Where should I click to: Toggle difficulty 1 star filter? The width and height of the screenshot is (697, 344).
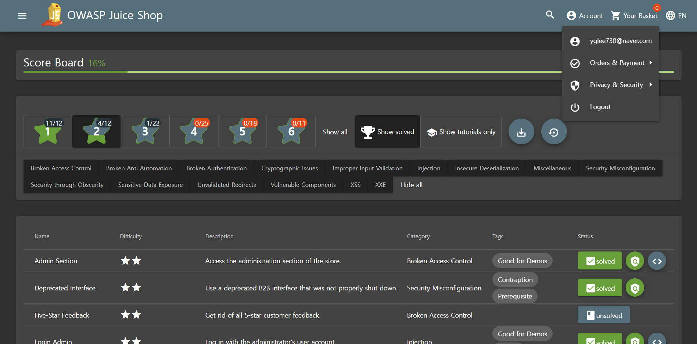coord(48,131)
